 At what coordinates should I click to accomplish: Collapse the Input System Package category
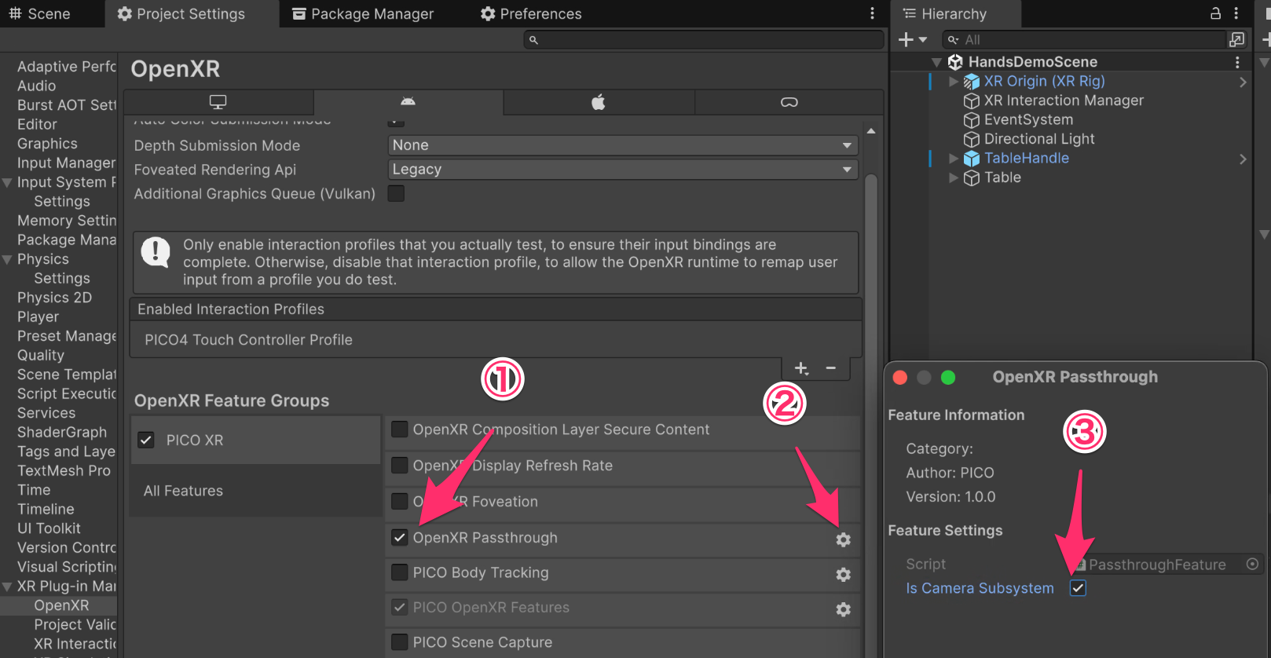[x=7, y=182]
